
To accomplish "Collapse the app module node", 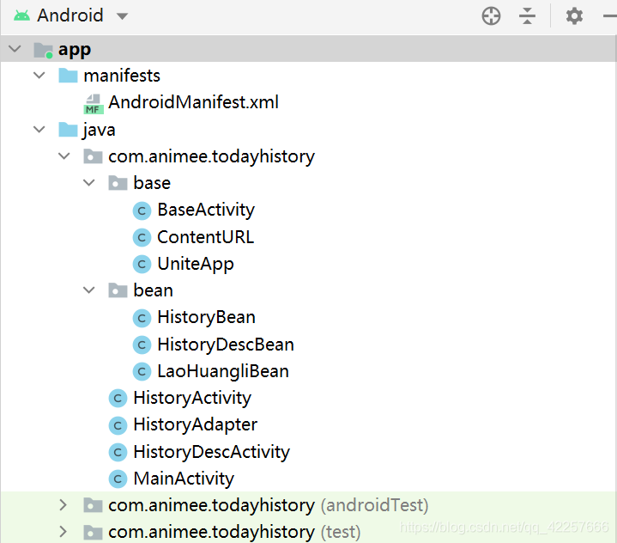I will click(x=15, y=49).
